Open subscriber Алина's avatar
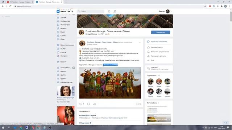The height and width of the screenshot is (130, 232). coord(159,91)
